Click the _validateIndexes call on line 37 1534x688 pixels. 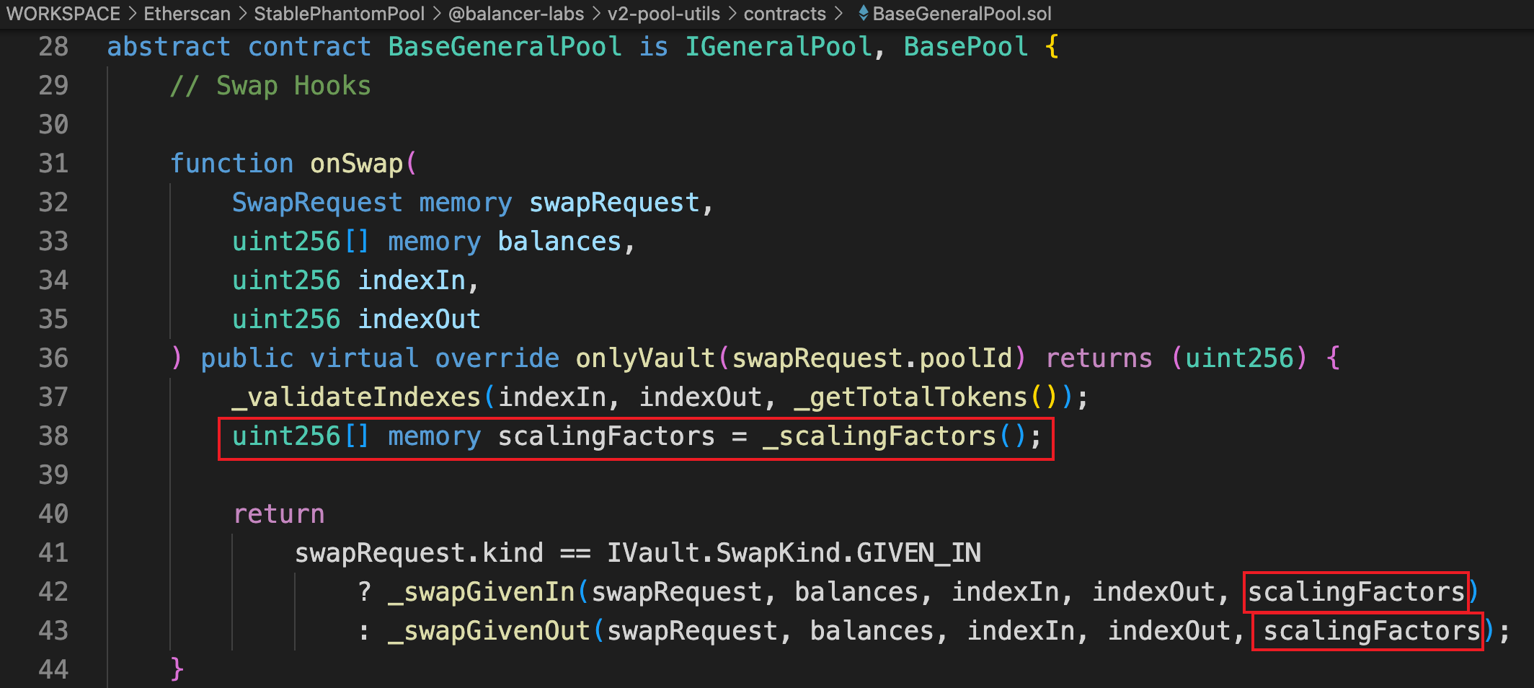[356, 397]
